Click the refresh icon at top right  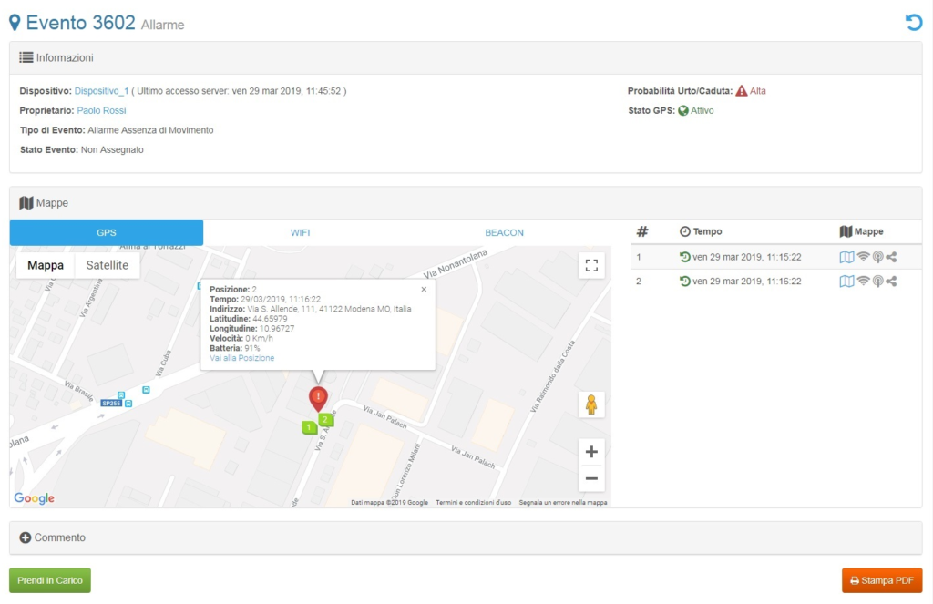click(913, 23)
